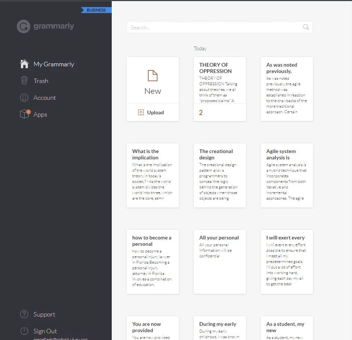Click the Sign Out power icon
Image resolution: width=352 pixels, height=340 pixels.
[x=24, y=331]
